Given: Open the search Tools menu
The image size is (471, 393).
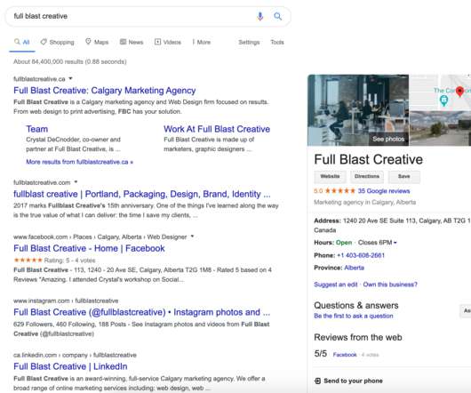Looking at the screenshot, I should click(x=277, y=42).
